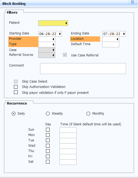Check the Fri day checkbox
The image size is (138, 178).
[48, 156]
